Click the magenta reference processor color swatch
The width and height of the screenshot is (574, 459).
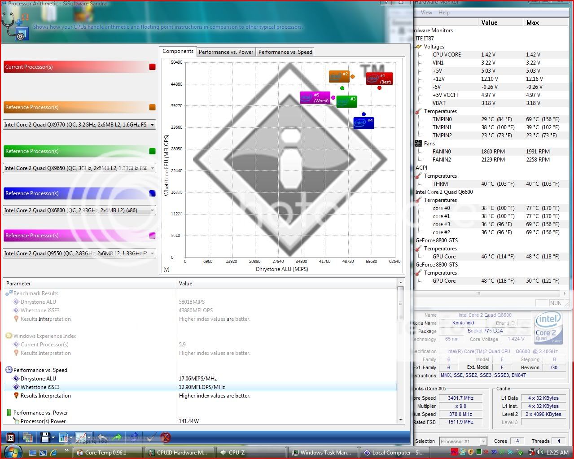click(x=152, y=236)
